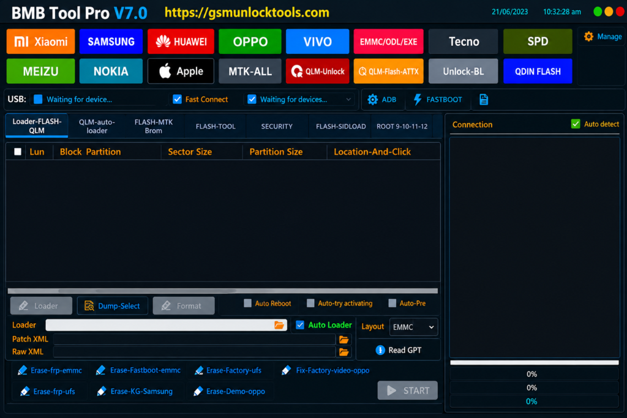This screenshot has height=418, width=627.
Task: Open the NOKIA module button
Action: (111, 72)
